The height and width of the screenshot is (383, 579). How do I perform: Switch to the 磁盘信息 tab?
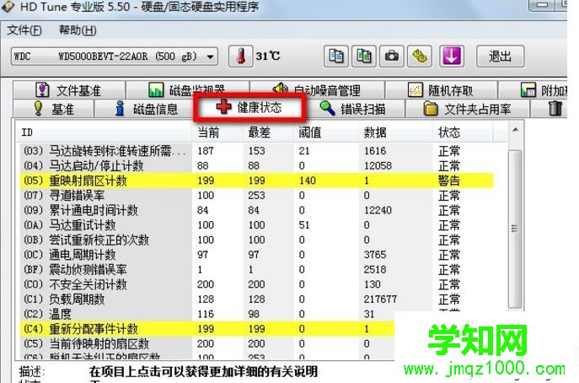coord(145,109)
